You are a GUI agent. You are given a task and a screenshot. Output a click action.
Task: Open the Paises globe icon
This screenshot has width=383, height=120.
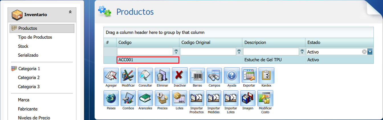tap(111, 98)
